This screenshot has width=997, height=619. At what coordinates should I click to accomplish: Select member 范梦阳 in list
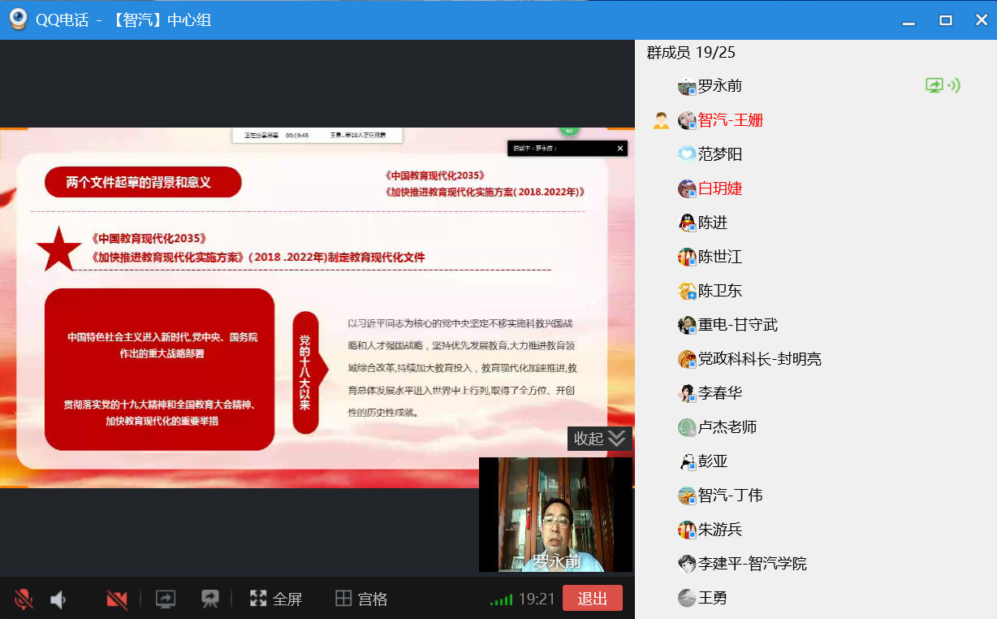click(x=719, y=154)
